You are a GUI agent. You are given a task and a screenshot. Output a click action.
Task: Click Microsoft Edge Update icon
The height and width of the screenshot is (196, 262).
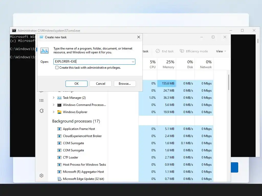(59, 179)
